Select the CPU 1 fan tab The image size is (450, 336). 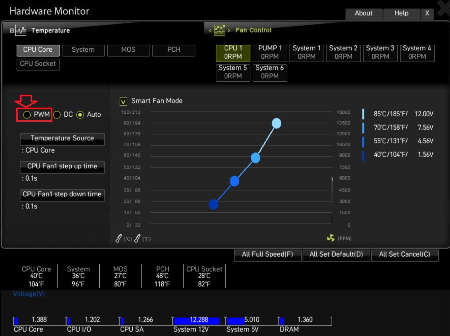click(x=233, y=53)
